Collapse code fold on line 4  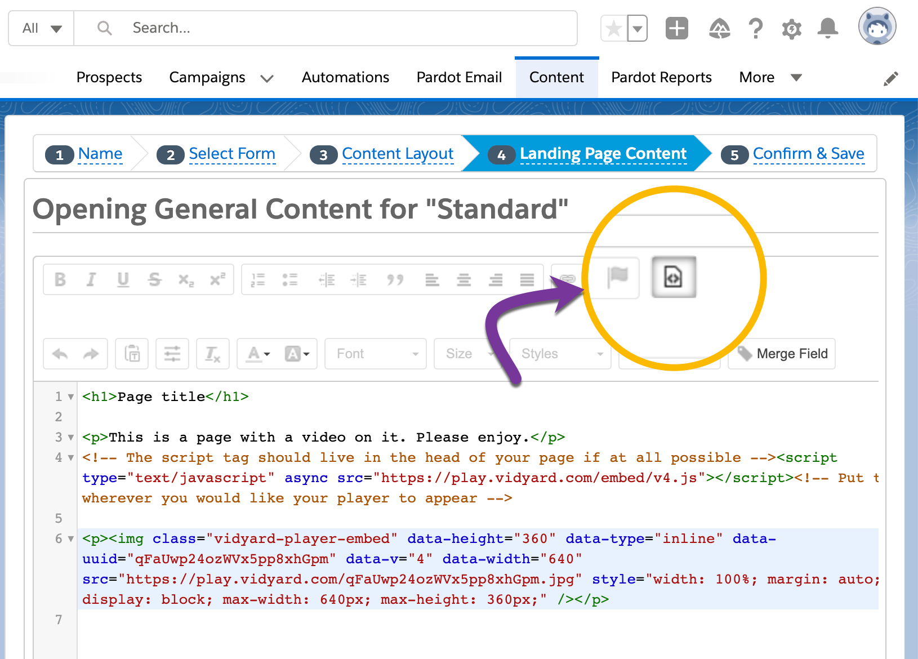70,458
